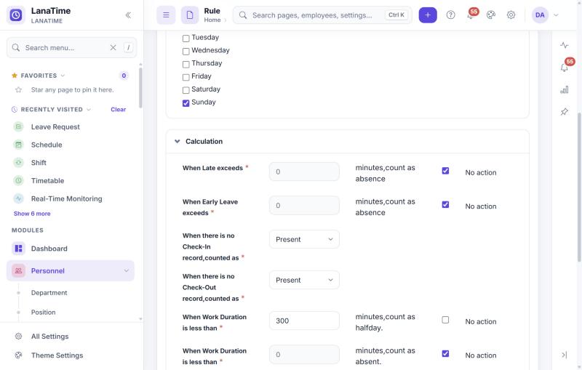Open the help question mark icon
The image size is (582, 370).
pyautogui.click(x=450, y=15)
